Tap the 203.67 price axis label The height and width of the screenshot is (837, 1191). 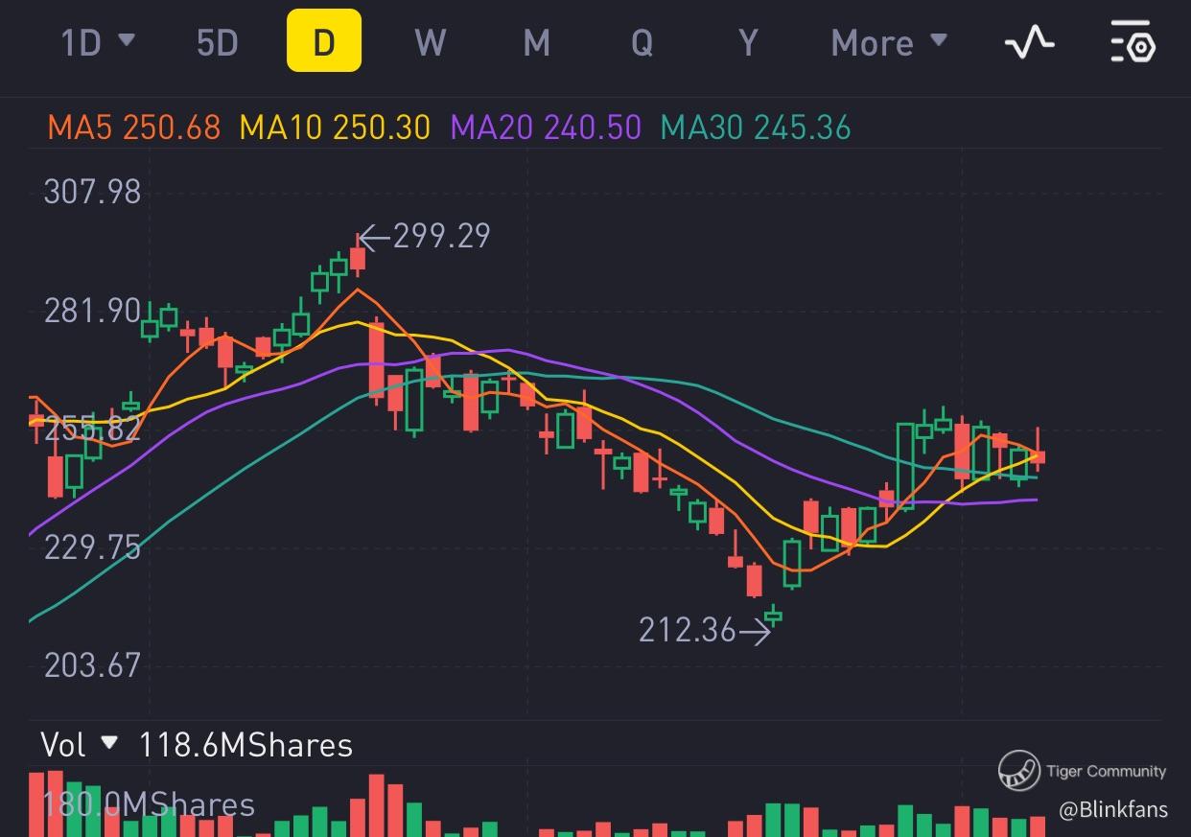click(92, 665)
